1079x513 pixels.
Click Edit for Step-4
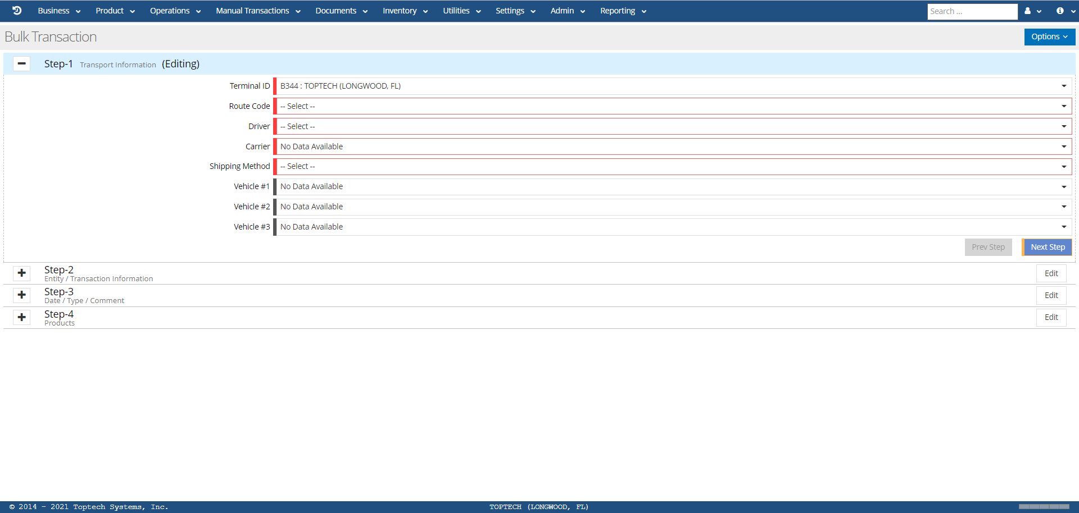click(x=1051, y=318)
